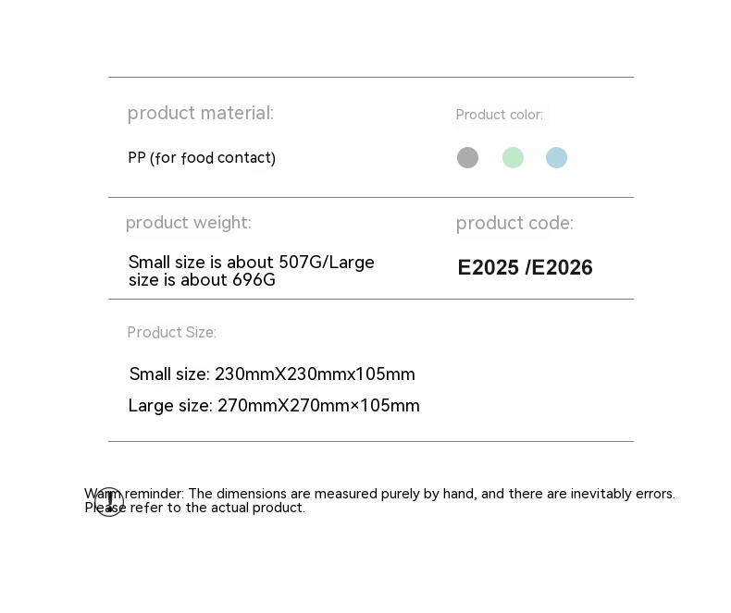731x613 pixels.
Task: Select the "PP (for food contact)" text
Action: point(202,158)
